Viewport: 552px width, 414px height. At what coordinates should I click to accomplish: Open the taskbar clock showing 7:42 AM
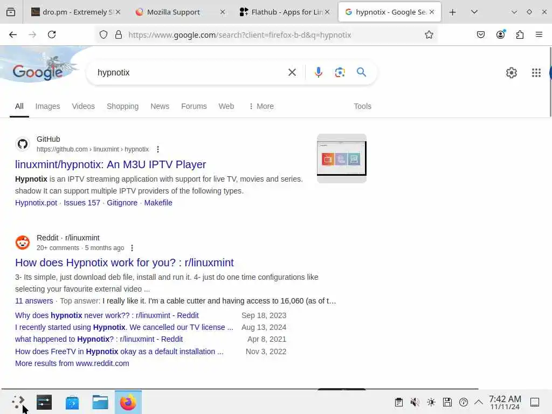(x=505, y=402)
